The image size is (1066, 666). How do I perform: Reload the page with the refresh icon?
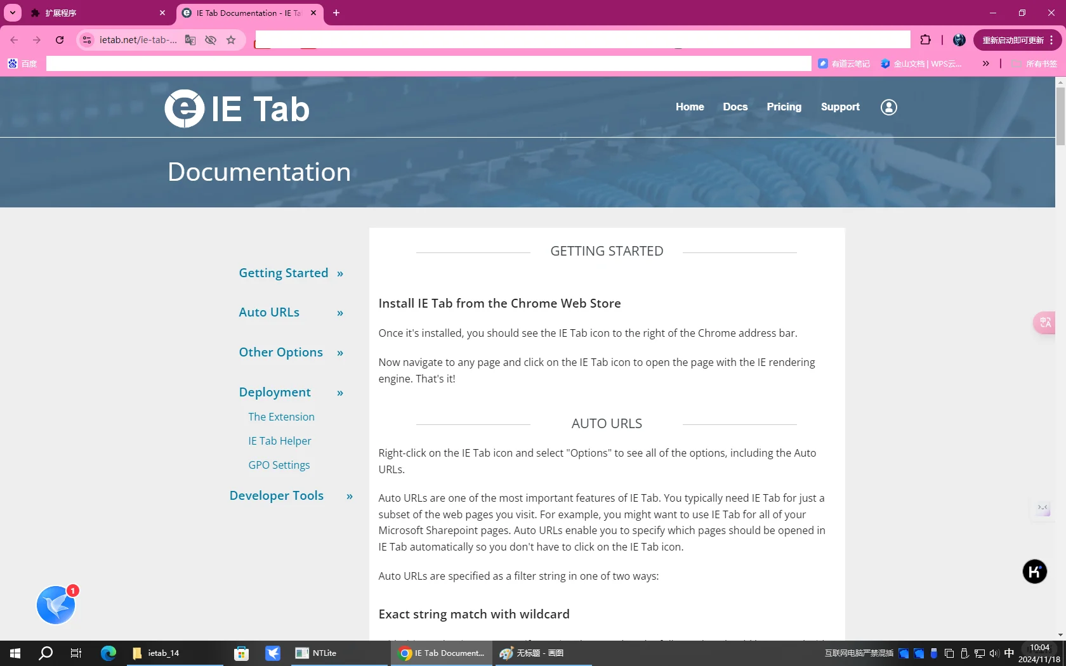pyautogui.click(x=60, y=40)
